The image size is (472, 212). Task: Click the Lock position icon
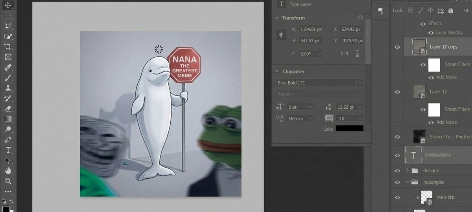click(x=430, y=11)
